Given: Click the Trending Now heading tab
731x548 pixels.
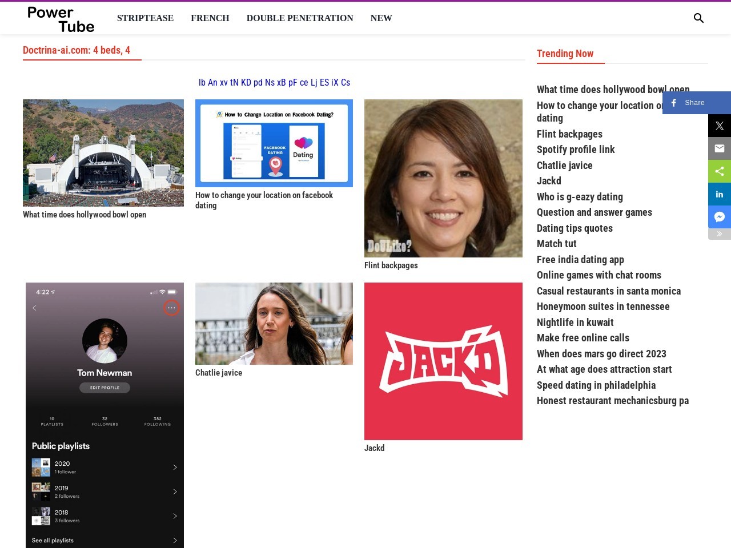Looking at the screenshot, I should click(x=565, y=54).
